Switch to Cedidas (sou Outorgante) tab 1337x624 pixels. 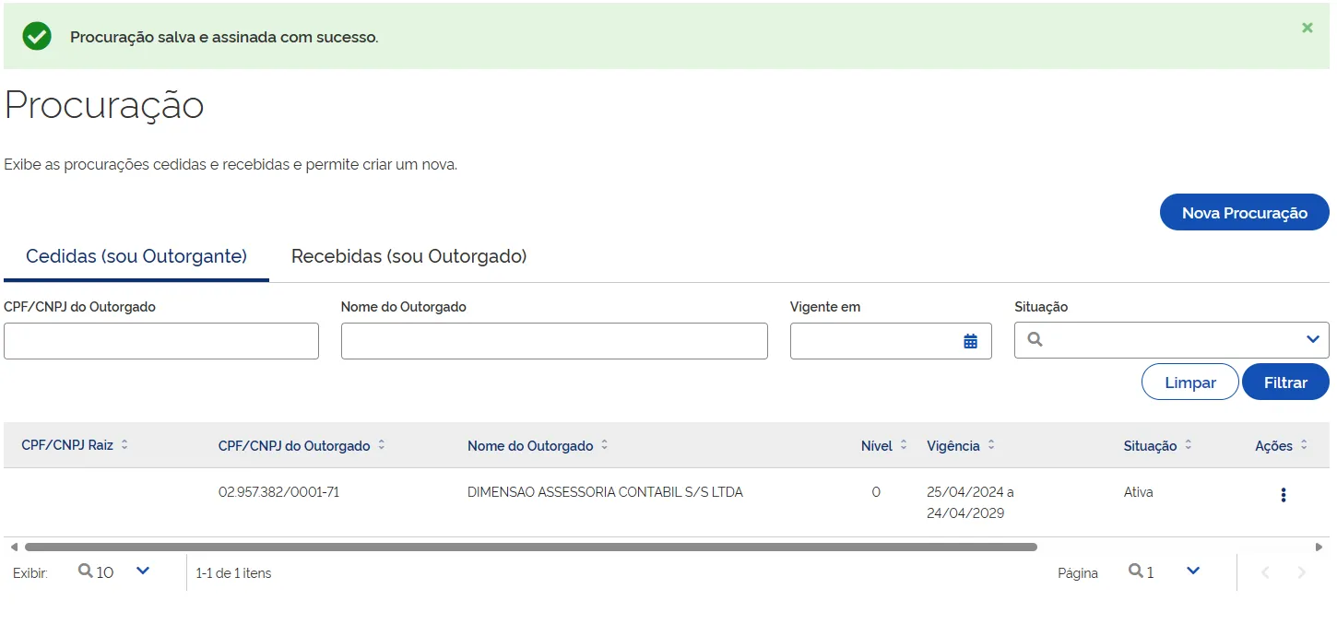pos(136,256)
